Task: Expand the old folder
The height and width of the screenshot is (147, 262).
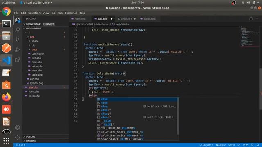Action: click(x=34, y=45)
